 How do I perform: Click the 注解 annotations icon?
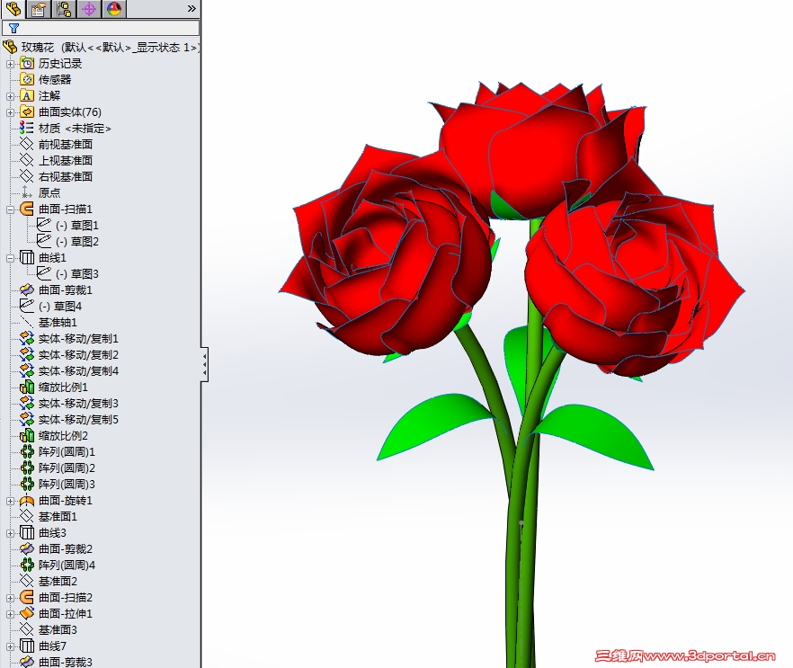point(27,96)
